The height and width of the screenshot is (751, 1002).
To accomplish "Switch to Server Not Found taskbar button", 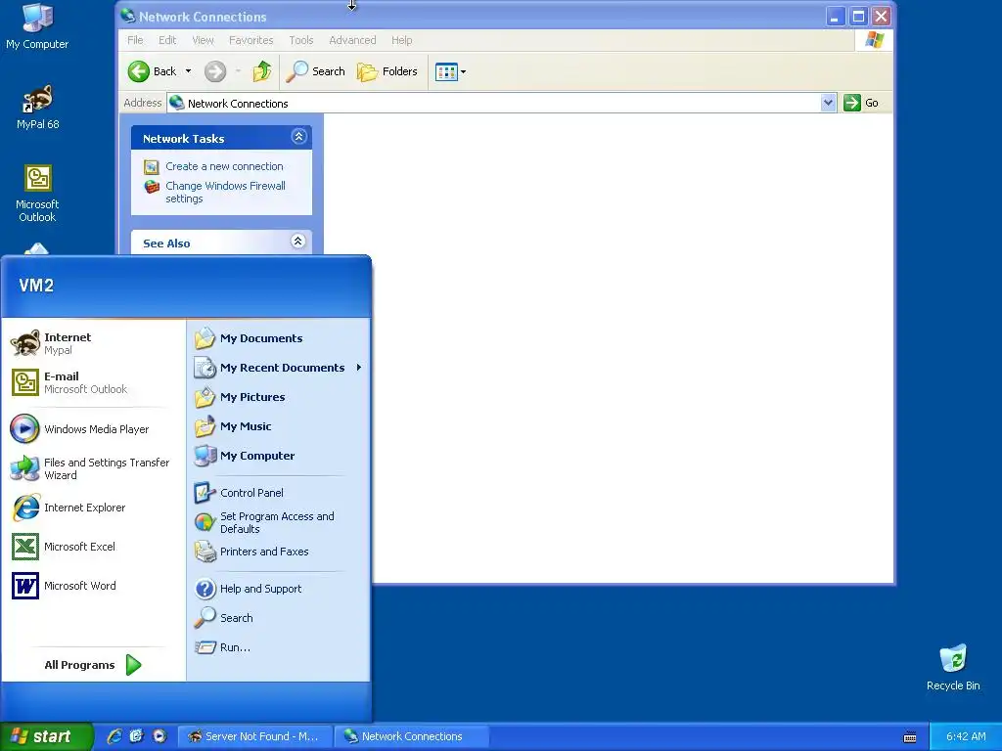I will click(x=255, y=736).
